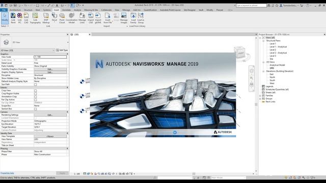The width and height of the screenshot is (326, 183).
Task: Select the South elevation in Project Browser
Action: 273,80
